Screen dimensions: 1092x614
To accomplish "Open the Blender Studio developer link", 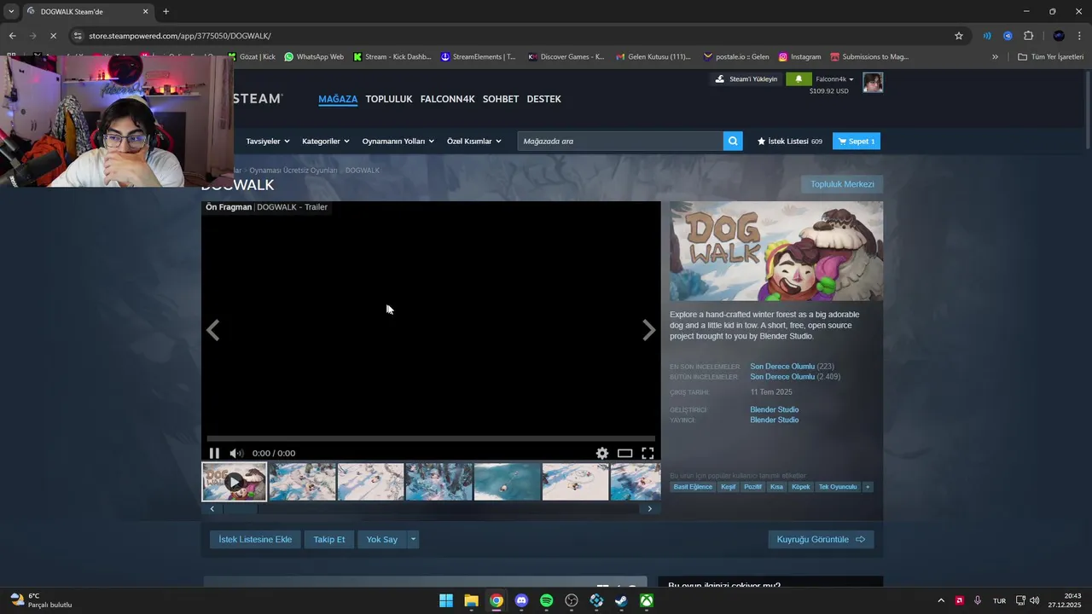I will point(774,409).
